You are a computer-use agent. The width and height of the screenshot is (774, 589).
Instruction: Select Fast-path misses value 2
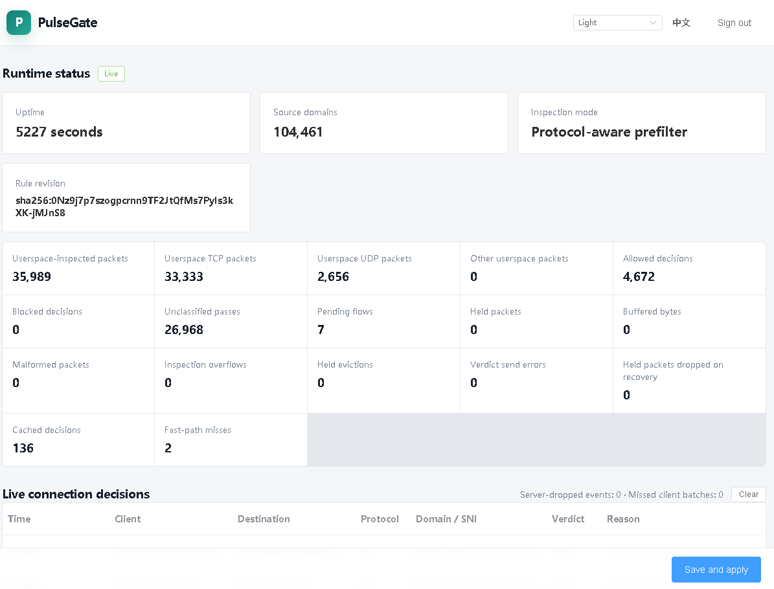point(168,448)
